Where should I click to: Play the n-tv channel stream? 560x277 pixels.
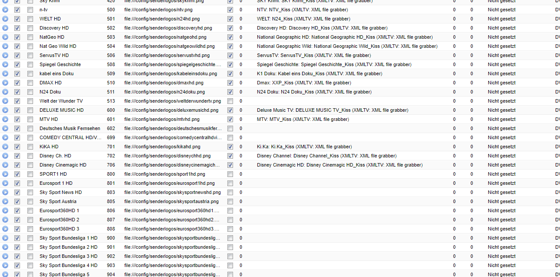tap(5, 10)
